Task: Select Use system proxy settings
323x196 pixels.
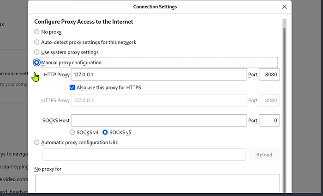Action: pos(36,52)
